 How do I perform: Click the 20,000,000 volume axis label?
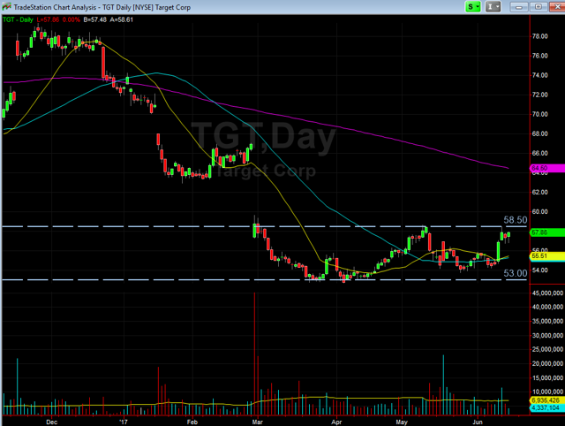[x=547, y=363]
